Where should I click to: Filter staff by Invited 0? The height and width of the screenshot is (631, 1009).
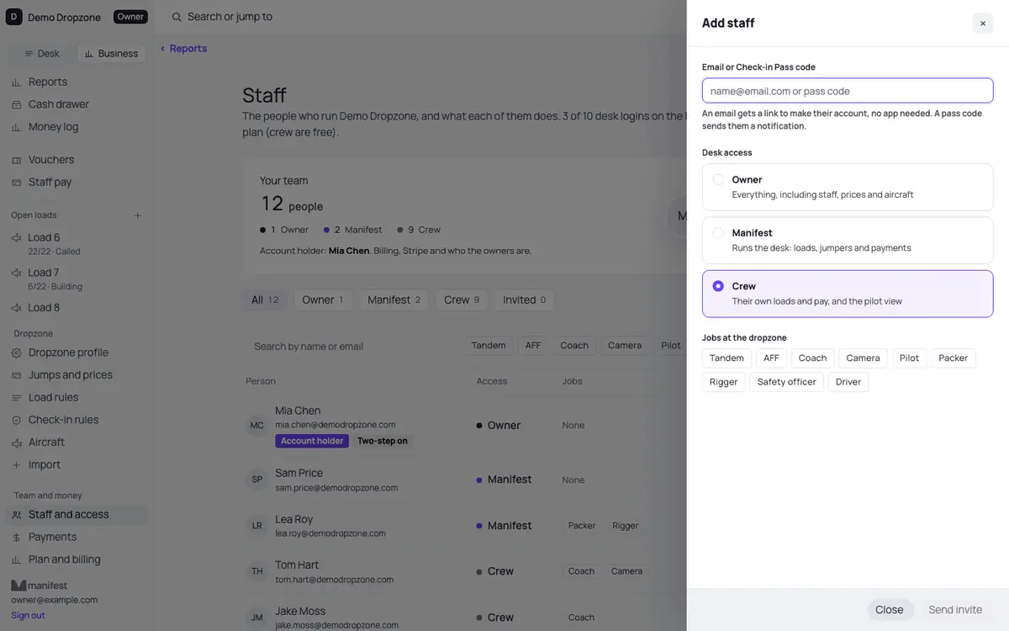pos(524,300)
